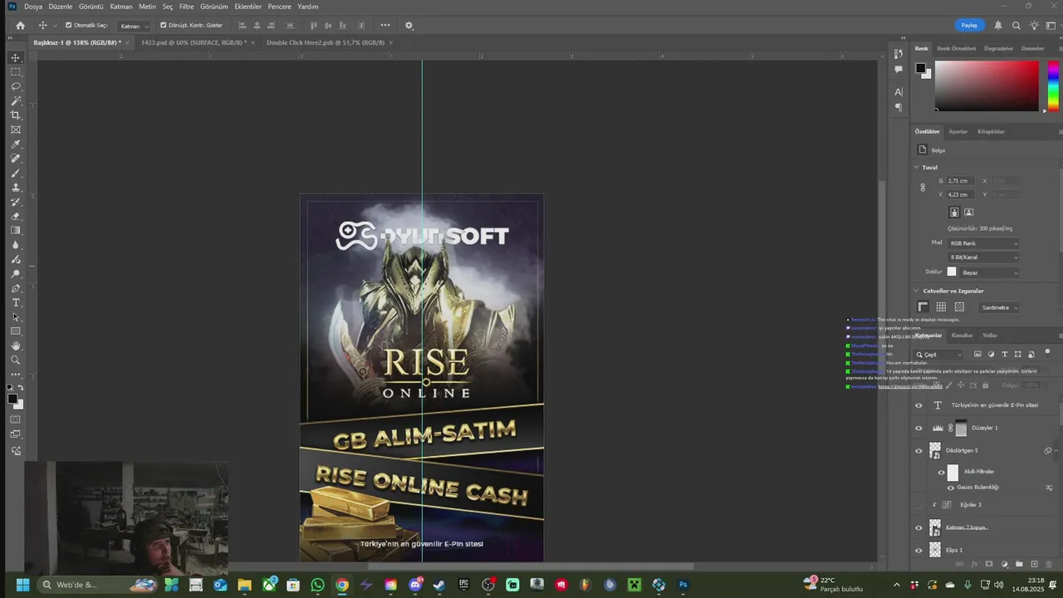Collapse the Tuval section

(x=917, y=167)
